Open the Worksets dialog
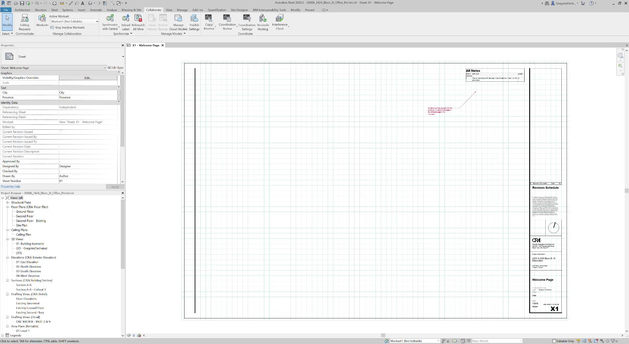Image resolution: width=629 pixels, height=344 pixels. tap(42, 21)
